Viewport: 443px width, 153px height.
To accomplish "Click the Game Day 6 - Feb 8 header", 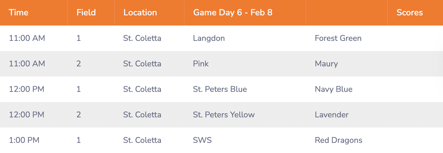I will [x=233, y=13].
